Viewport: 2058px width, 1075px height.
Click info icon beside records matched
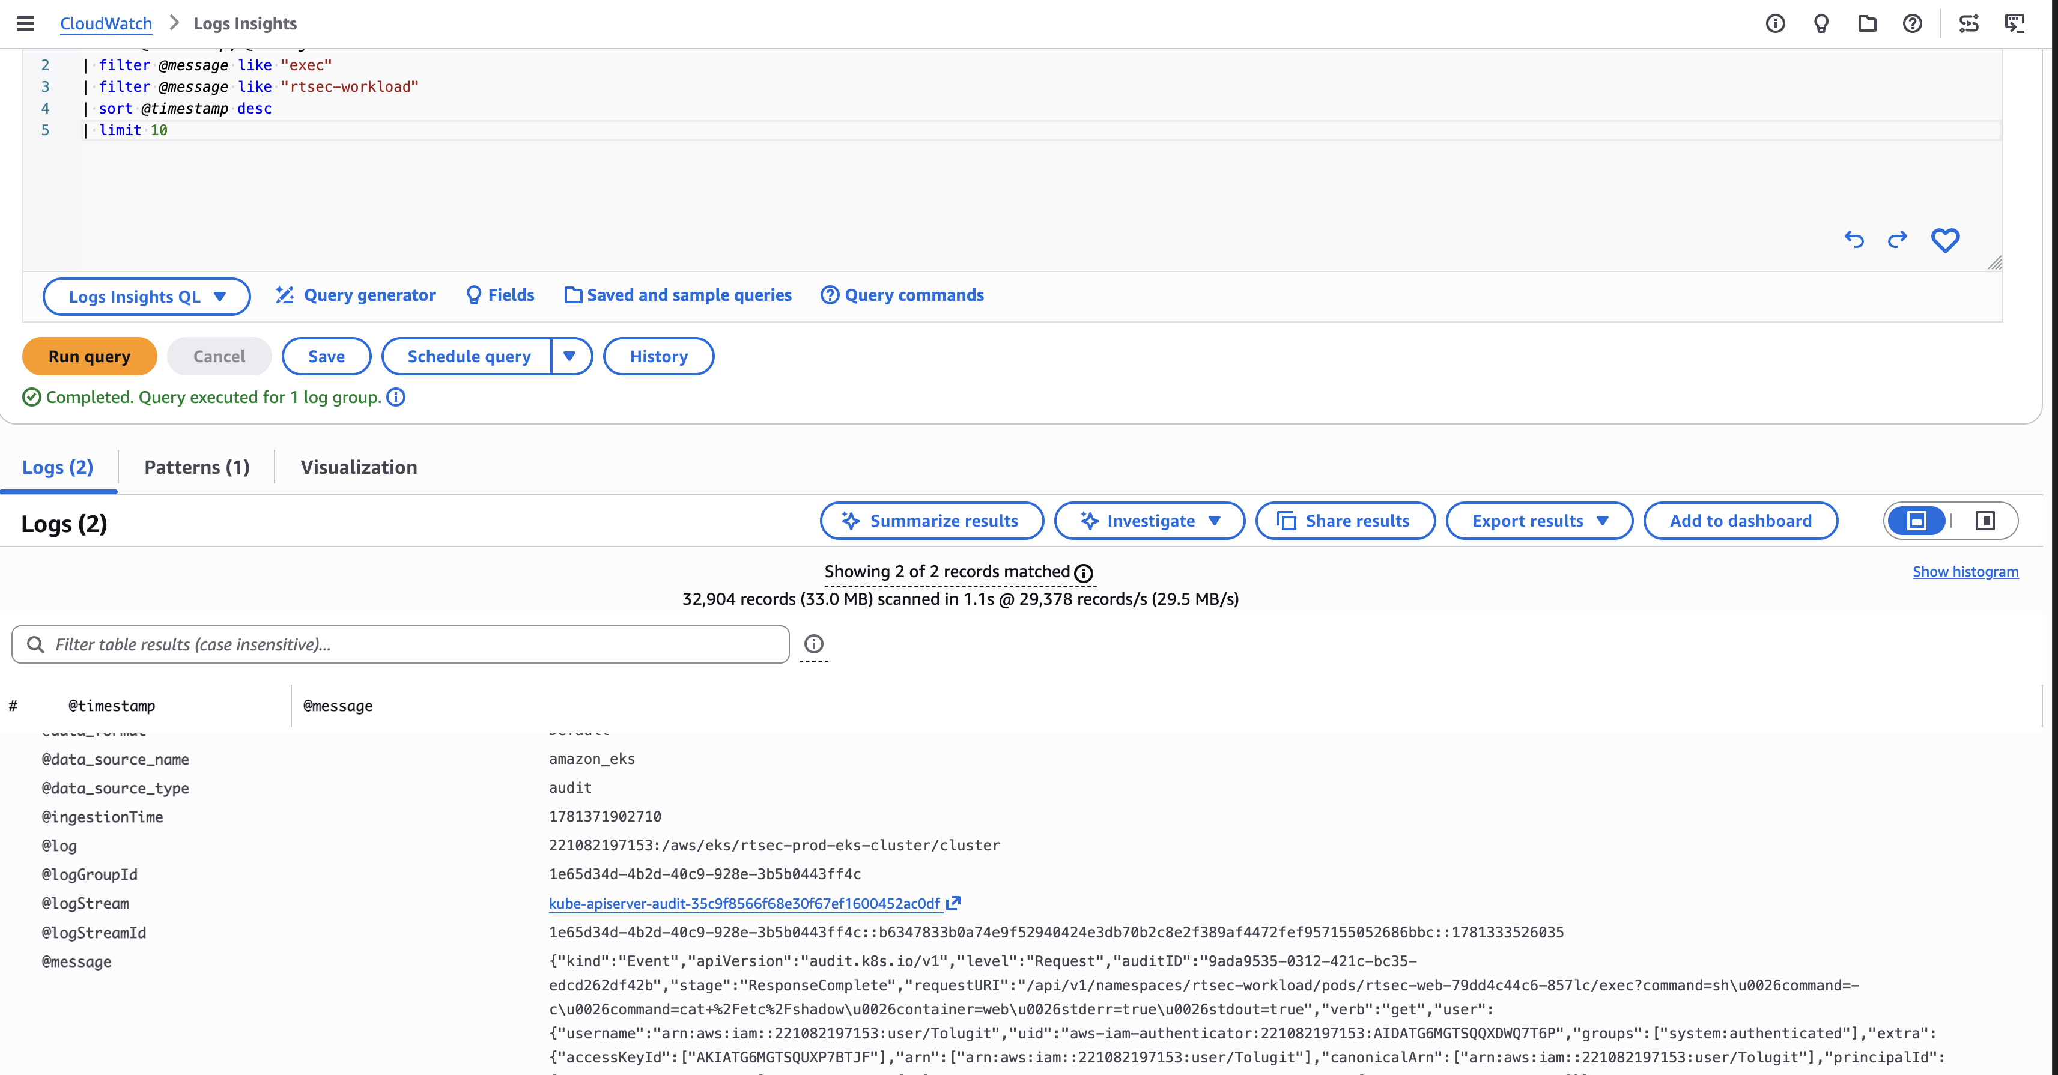1083,573
